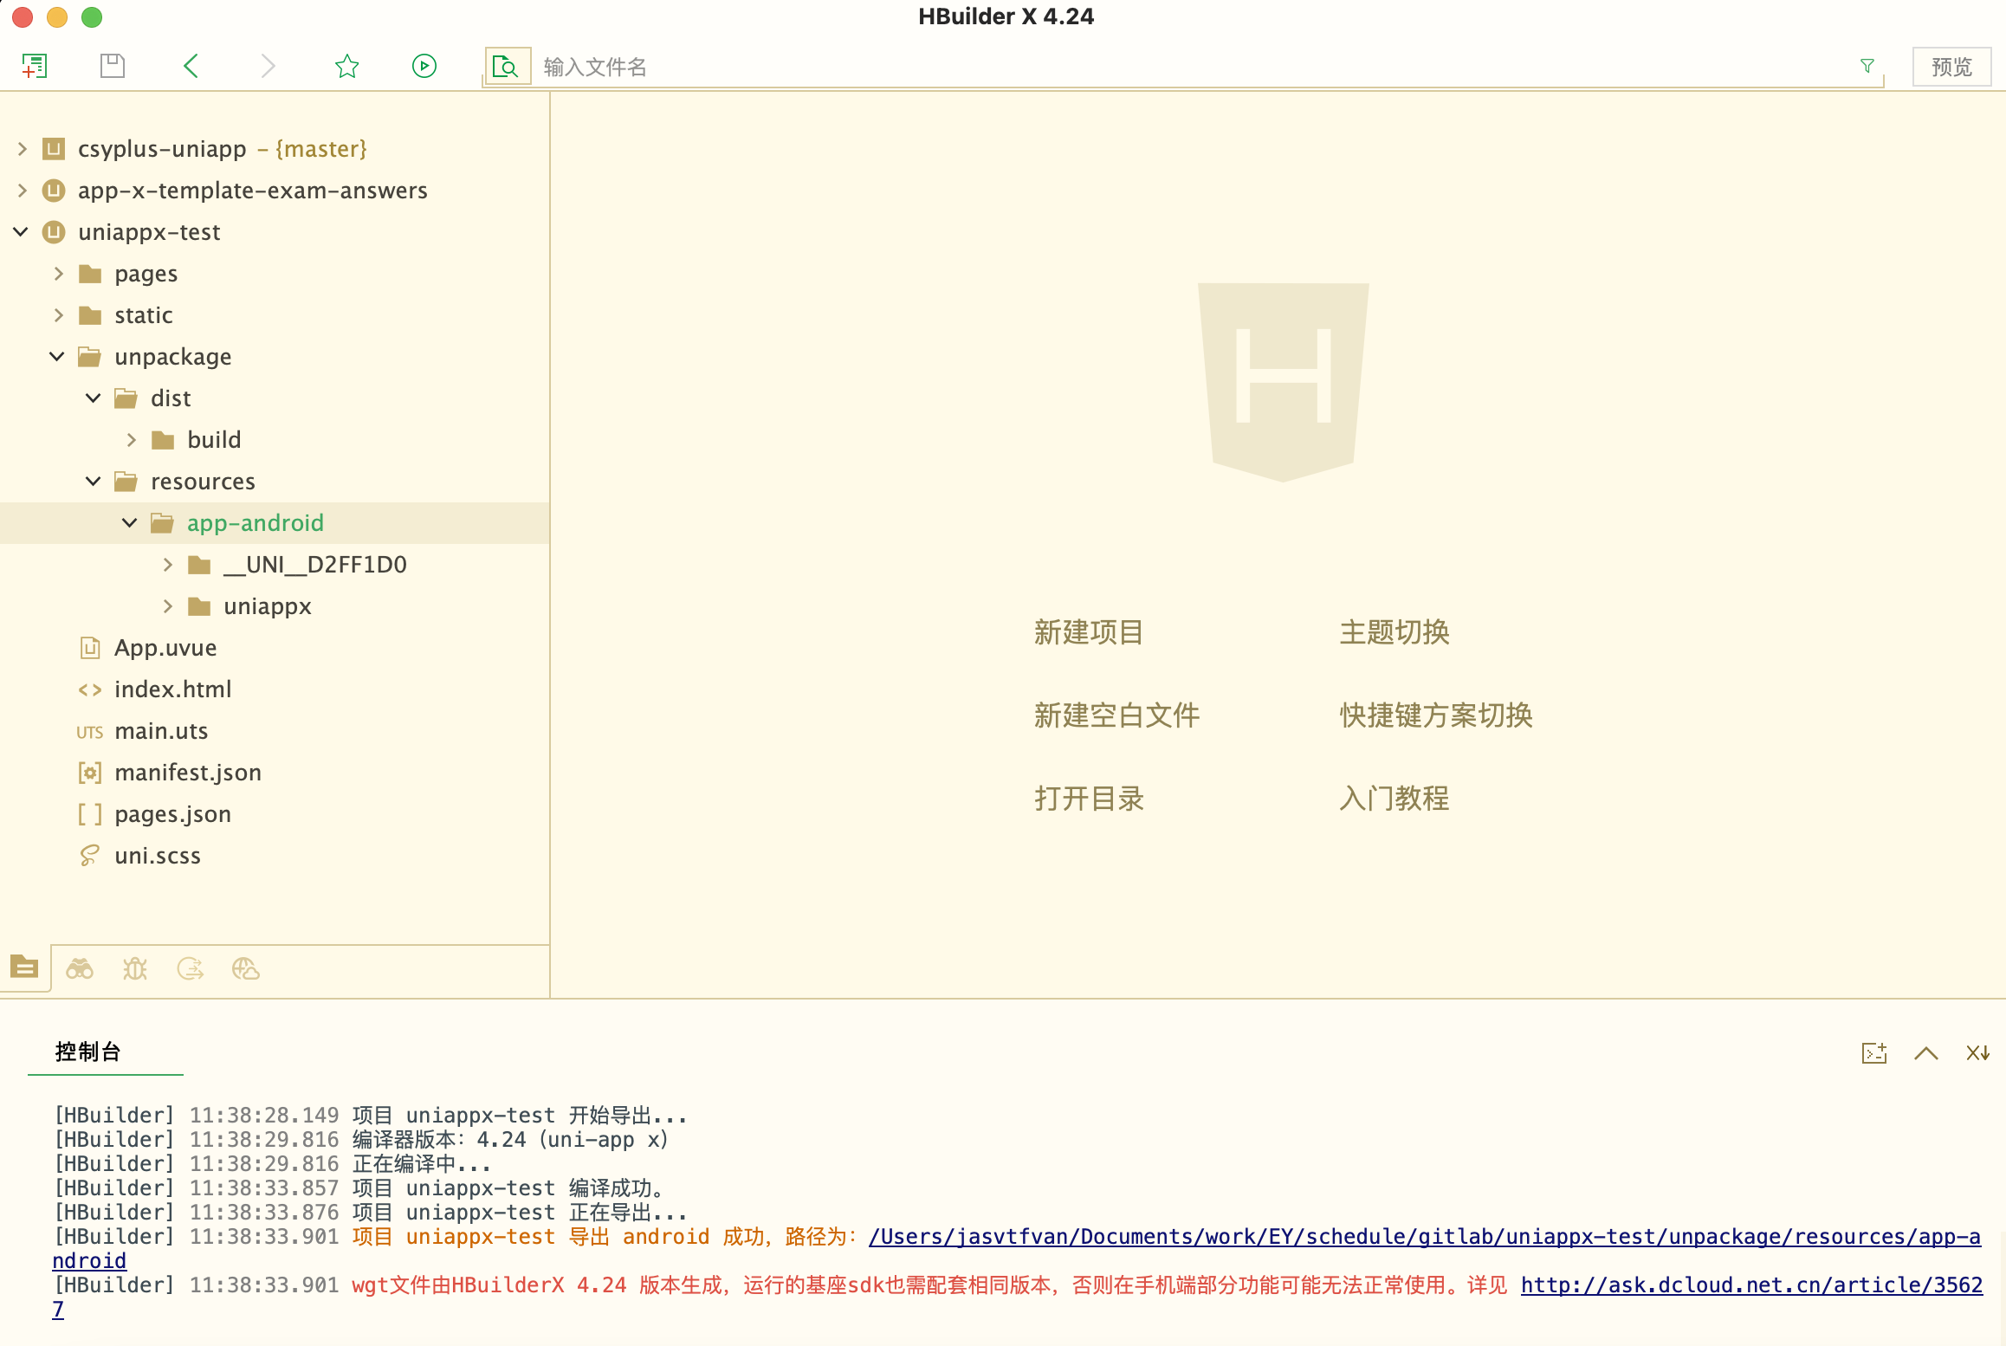This screenshot has height=1346, width=2006.
Task: Click the 快捷键方案切换 link
Action: pos(1436,715)
